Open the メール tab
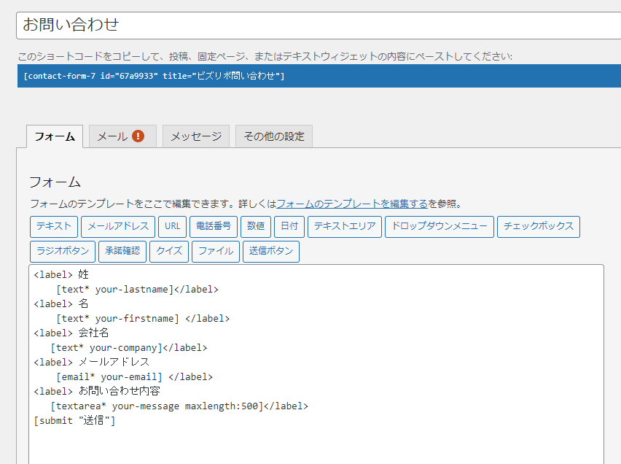This screenshot has width=621, height=464. tap(122, 136)
